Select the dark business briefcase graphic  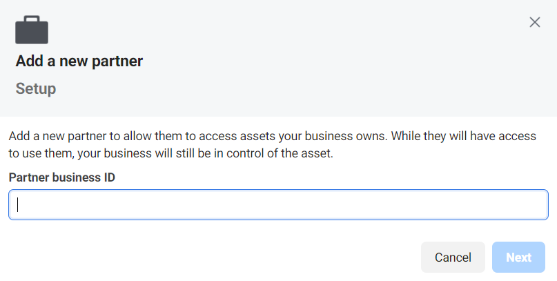pos(32,30)
